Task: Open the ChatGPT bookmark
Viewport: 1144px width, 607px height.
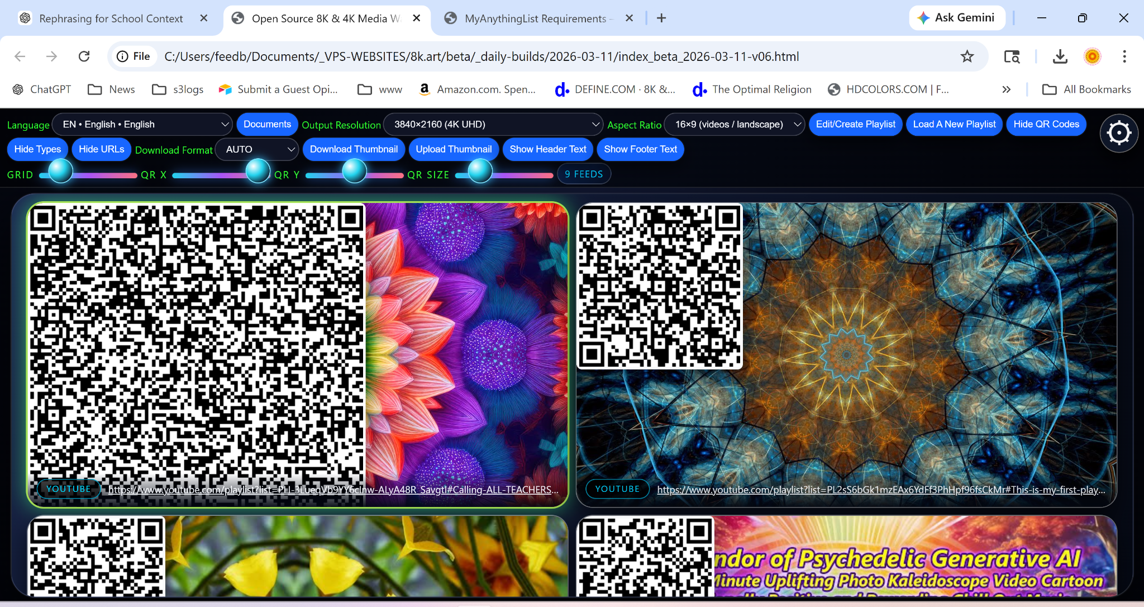Action: (x=42, y=89)
